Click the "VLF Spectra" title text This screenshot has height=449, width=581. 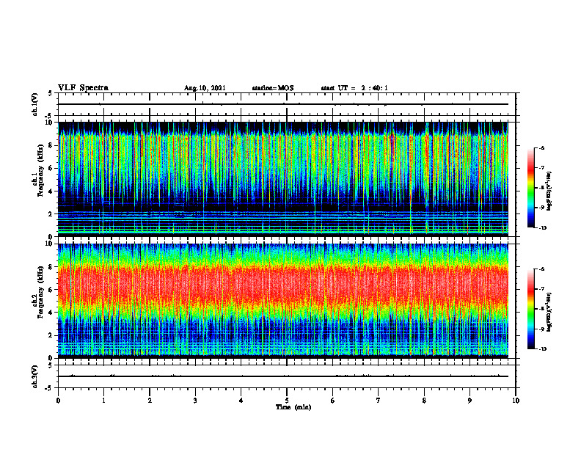(84, 88)
